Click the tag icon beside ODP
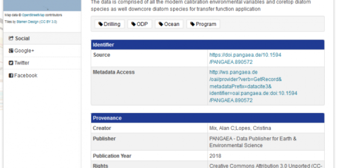337x168 pixels. pos(134,24)
